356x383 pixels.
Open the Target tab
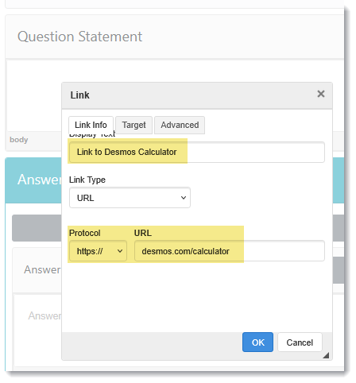click(133, 125)
